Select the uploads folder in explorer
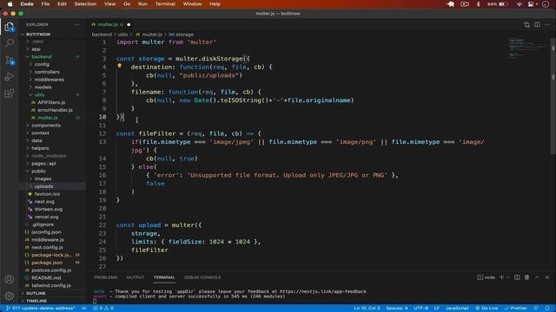556x312 pixels. (x=43, y=186)
